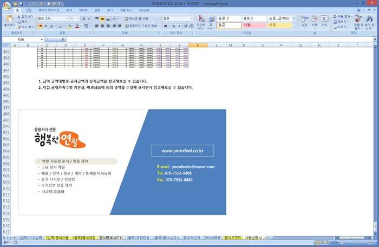Increase font size with grow font icon
Image resolution: width=379 pixels, height=247 pixels.
click(x=83, y=18)
